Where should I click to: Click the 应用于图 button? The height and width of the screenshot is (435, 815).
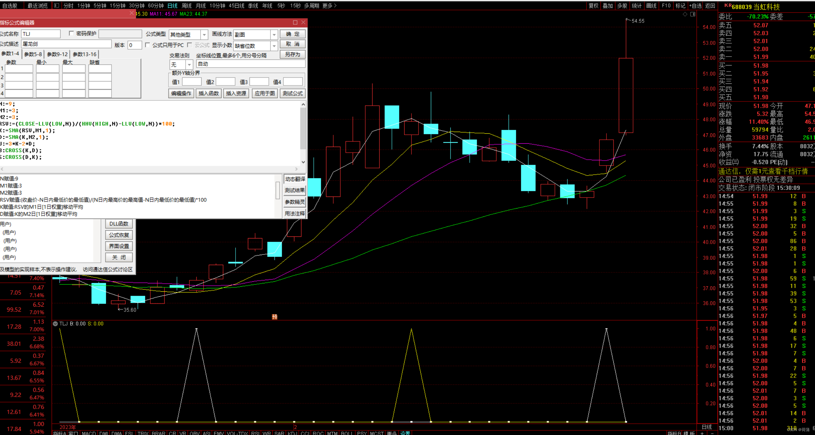[265, 93]
